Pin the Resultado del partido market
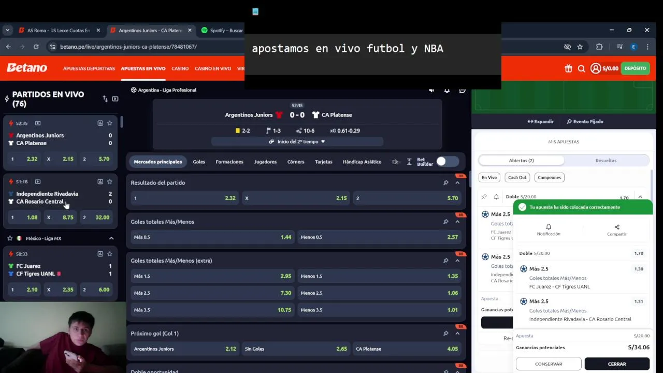This screenshot has height=373, width=663. click(445, 183)
